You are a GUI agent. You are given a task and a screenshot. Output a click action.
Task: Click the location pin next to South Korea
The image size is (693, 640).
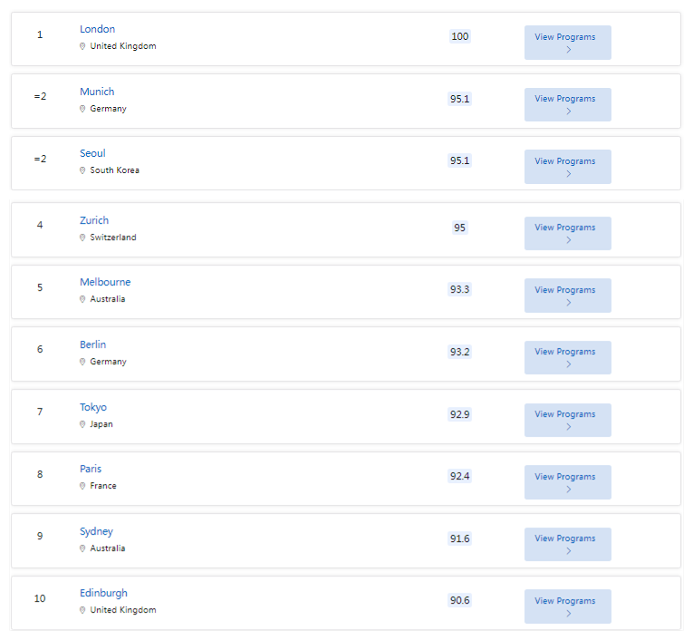tap(82, 170)
